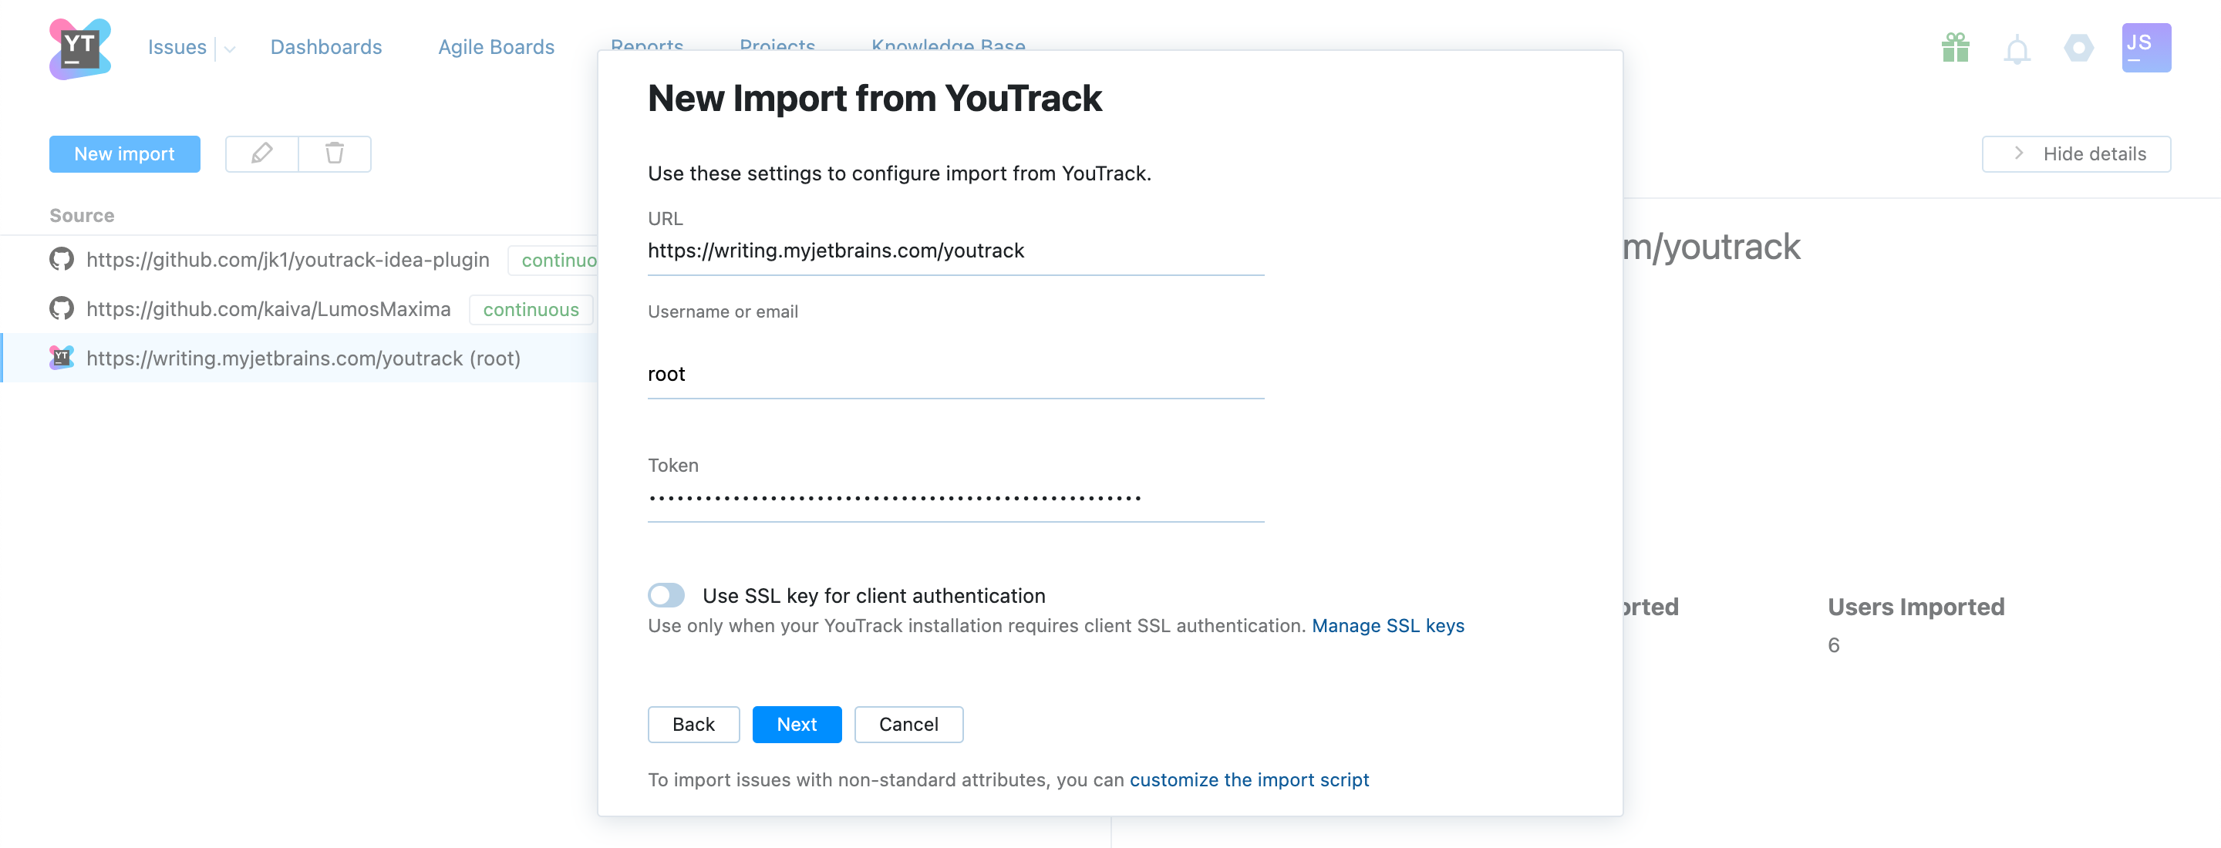Open the notifications bell icon
2221x848 pixels.
(2016, 50)
